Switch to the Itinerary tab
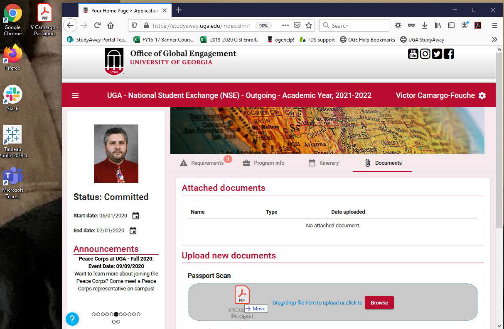 324,163
